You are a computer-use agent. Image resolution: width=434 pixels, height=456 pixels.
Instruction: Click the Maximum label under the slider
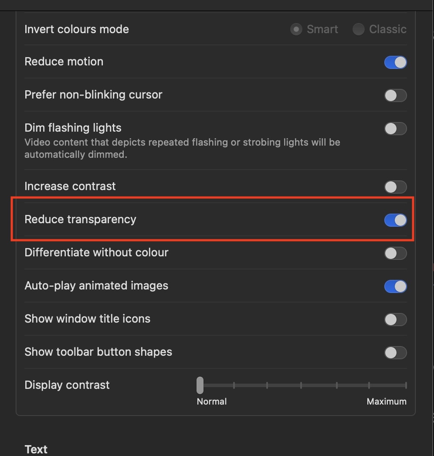tap(387, 402)
